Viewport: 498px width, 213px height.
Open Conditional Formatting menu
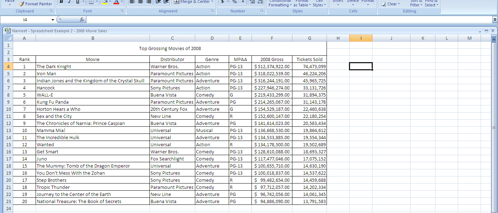280,4
